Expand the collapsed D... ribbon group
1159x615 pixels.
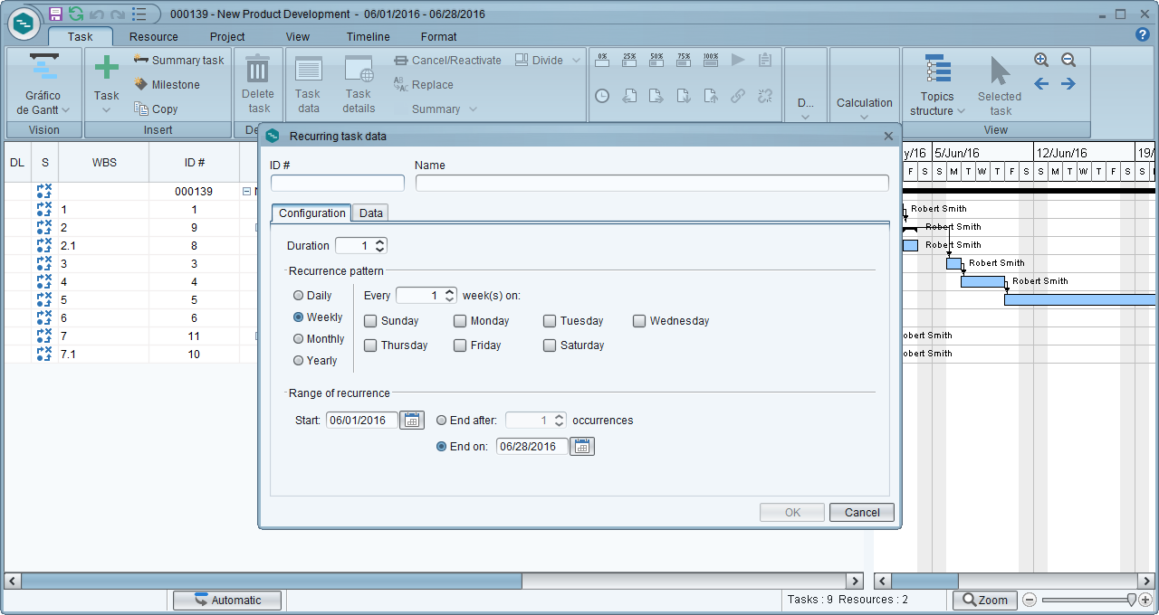806,108
